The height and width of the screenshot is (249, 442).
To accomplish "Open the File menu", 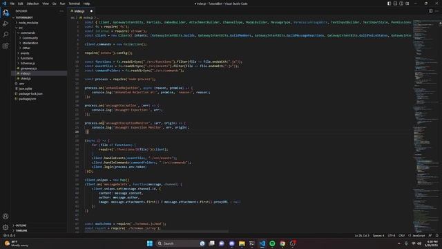I will 12,3.
